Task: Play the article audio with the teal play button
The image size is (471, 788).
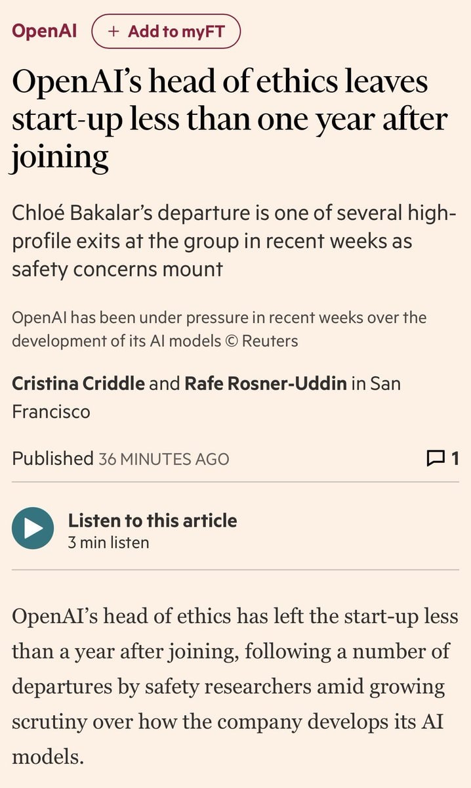Action: pyautogui.click(x=33, y=528)
